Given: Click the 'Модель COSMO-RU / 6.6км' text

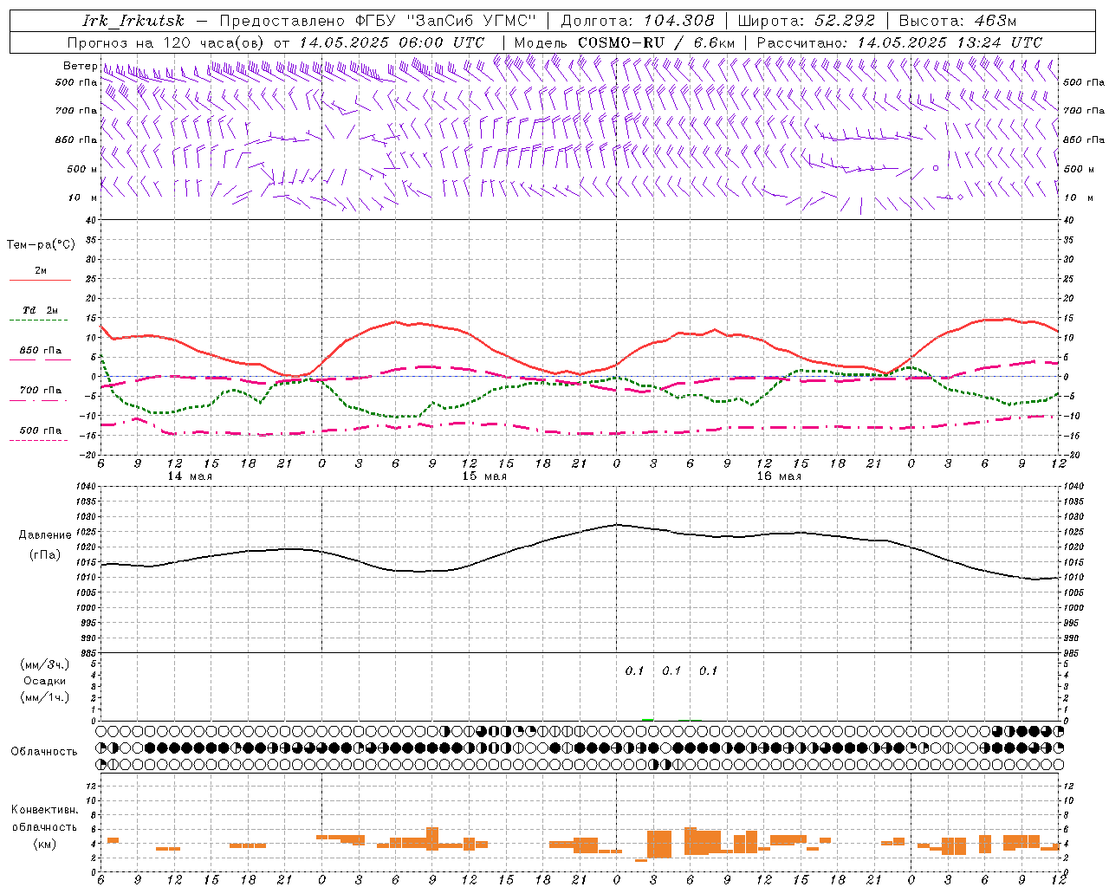Looking at the screenshot, I should 624,42.
